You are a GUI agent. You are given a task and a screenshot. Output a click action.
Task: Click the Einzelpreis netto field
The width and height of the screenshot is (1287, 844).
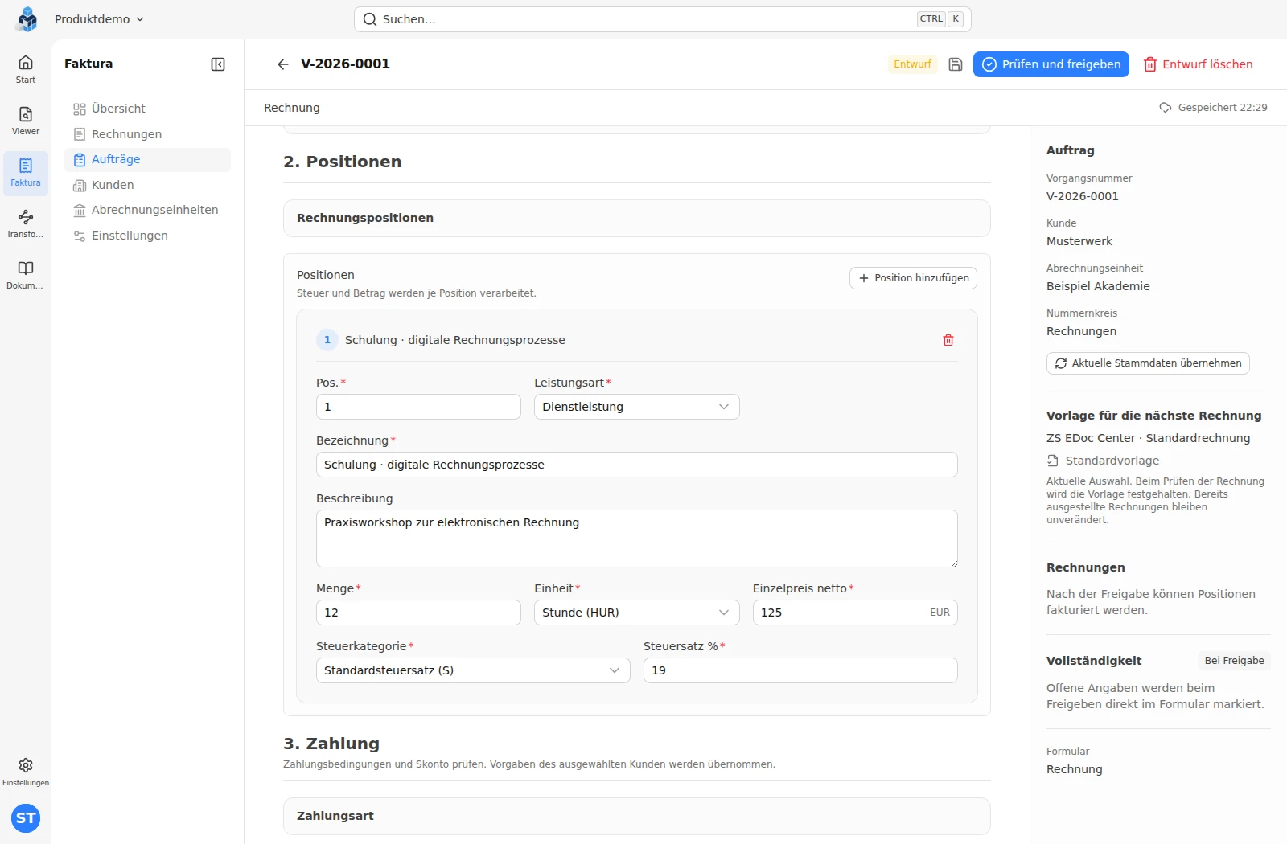[x=855, y=613]
